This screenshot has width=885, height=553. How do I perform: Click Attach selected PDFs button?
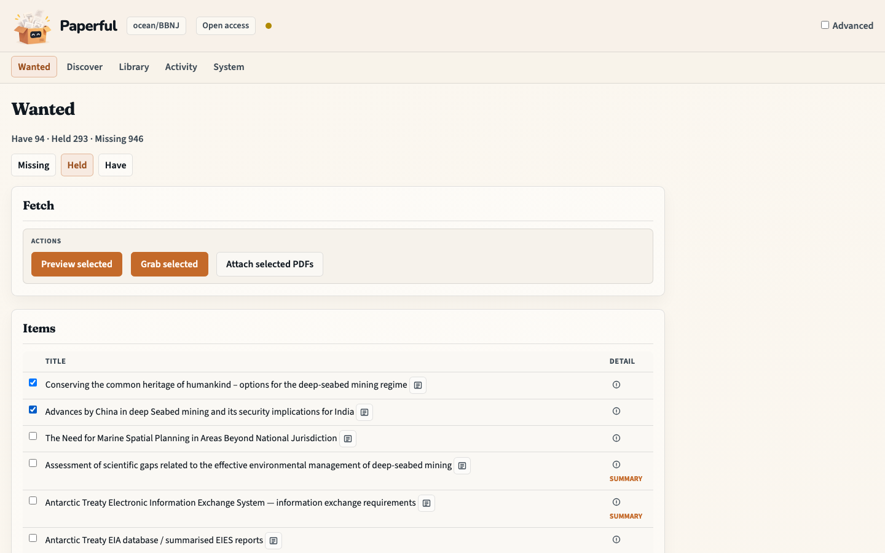pyautogui.click(x=270, y=264)
